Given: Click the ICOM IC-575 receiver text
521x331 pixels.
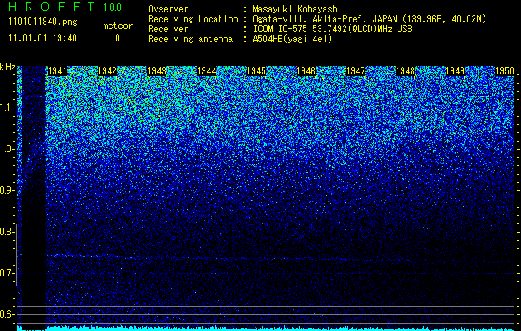Looking at the screenshot, I should coord(332,29).
